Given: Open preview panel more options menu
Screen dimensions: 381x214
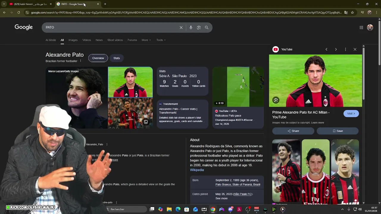Looking at the screenshot, I should point(345,49).
